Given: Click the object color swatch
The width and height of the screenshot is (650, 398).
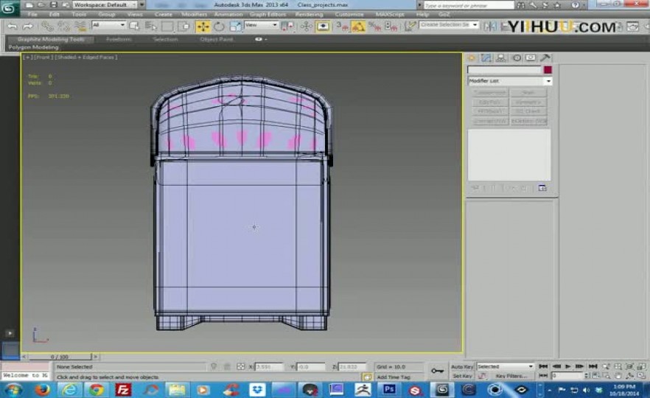Looking at the screenshot, I should point(548,69).
